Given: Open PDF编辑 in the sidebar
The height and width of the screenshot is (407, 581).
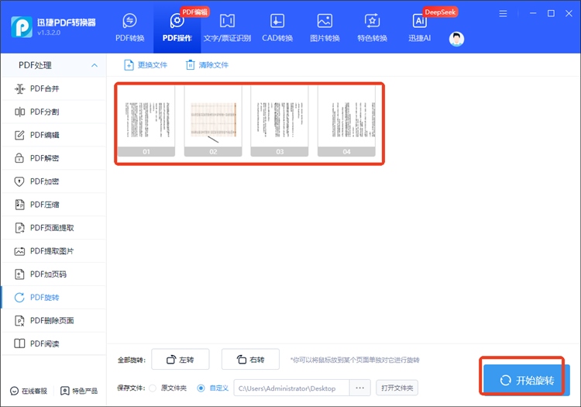Looking at the screenshot, I should click(x=53, y=135).
